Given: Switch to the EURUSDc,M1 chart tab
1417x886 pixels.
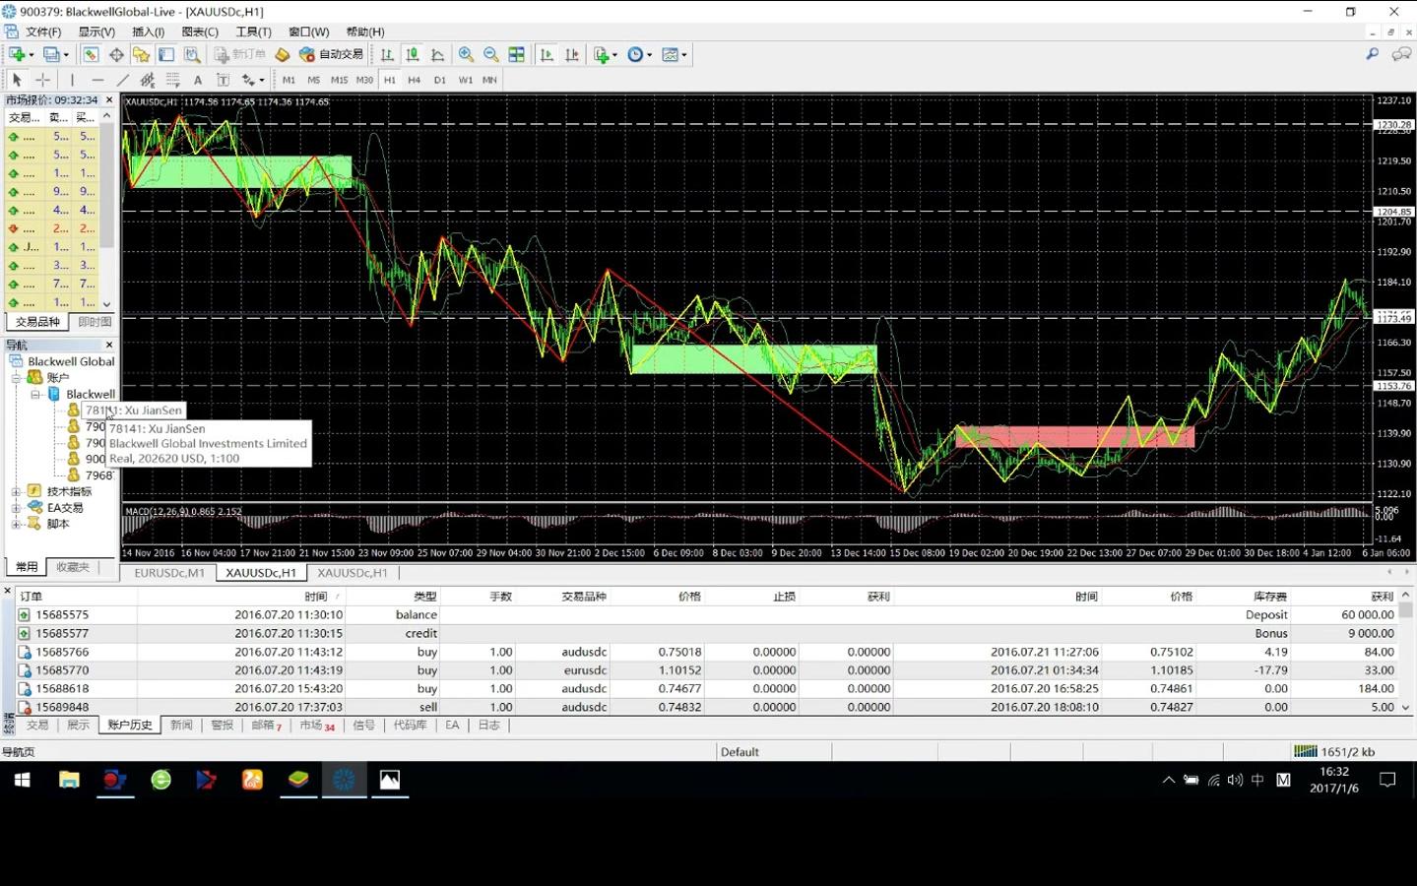Looking at the screenshot, I should coord(169,573).
